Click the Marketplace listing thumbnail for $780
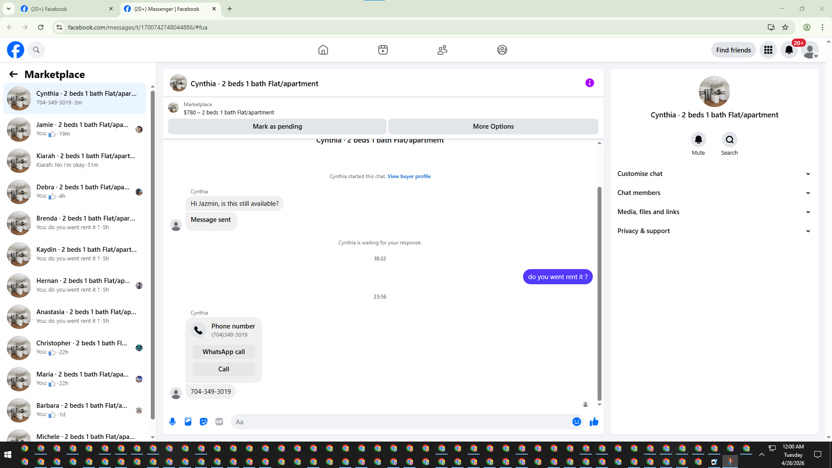Image resolution: width=832 pixels, height=468 pixels. pyautogui.click(x=173, y=108)
